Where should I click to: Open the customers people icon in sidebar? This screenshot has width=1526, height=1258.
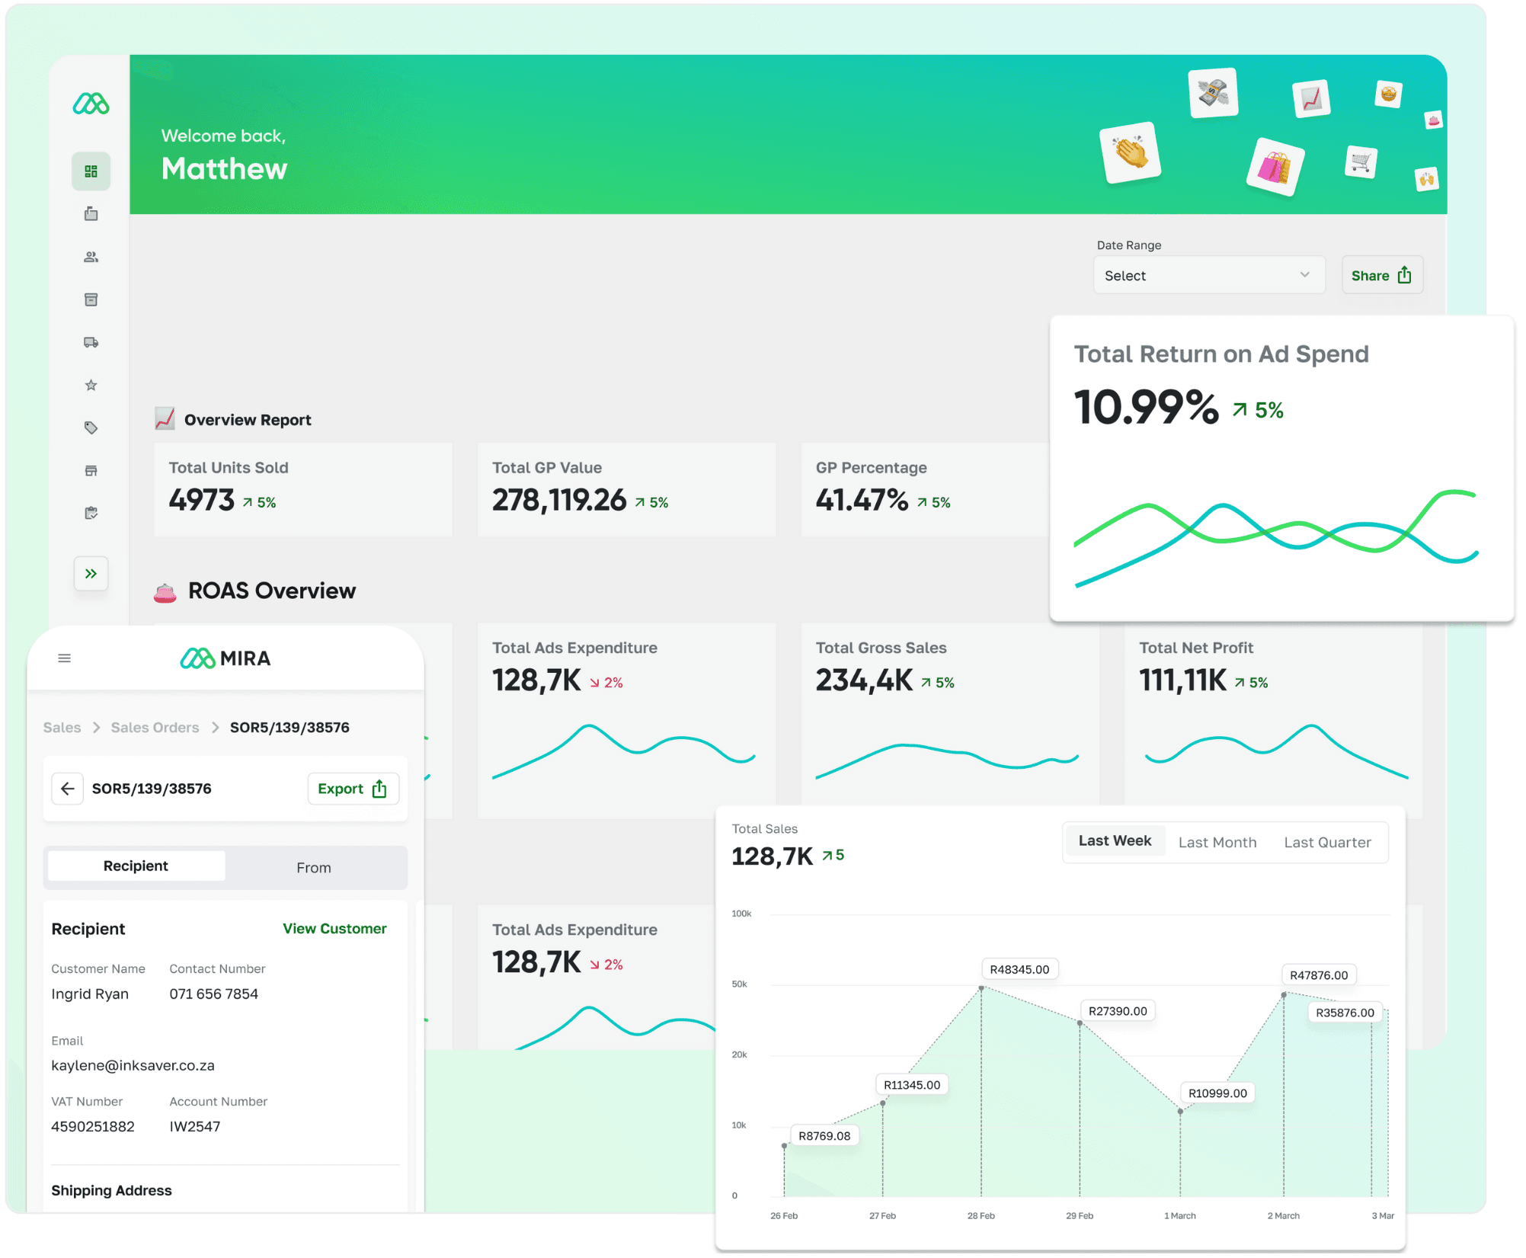click(91, 257)
